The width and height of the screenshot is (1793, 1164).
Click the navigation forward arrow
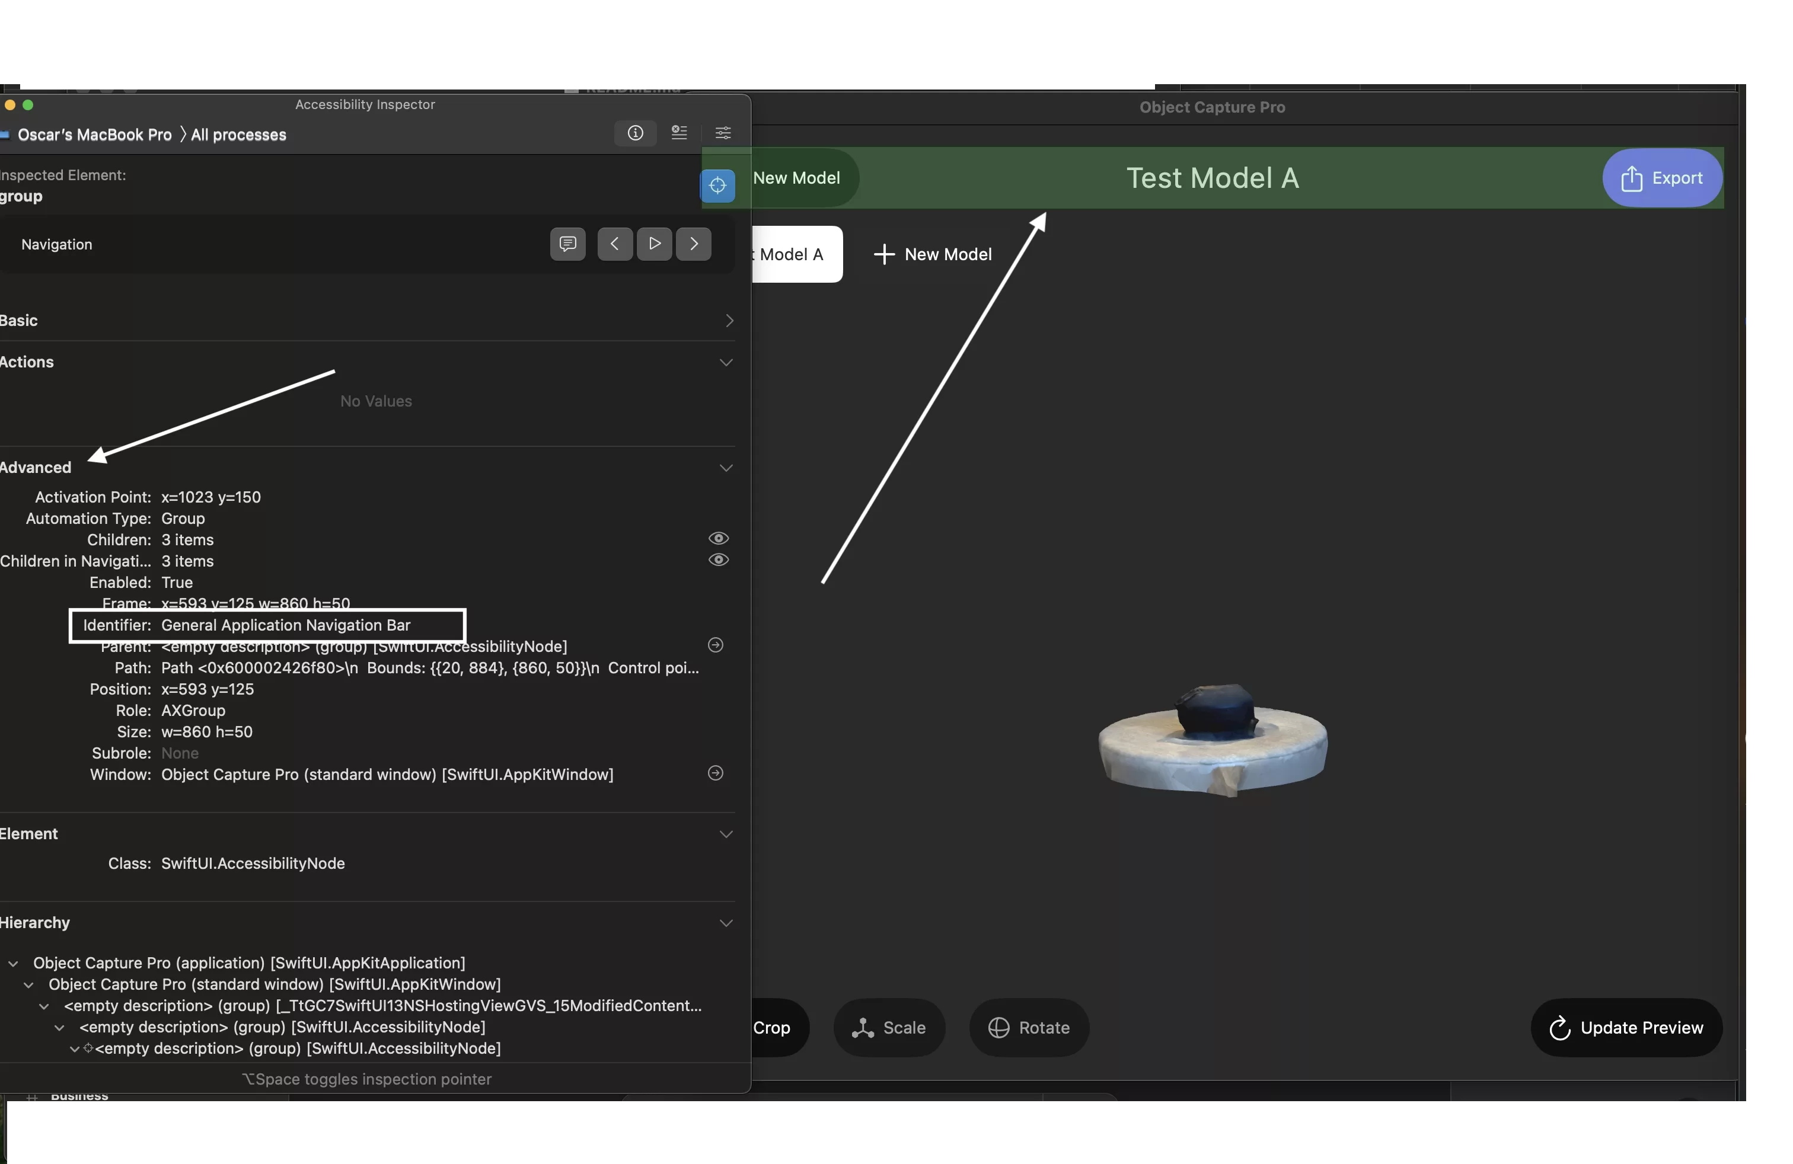694,243
